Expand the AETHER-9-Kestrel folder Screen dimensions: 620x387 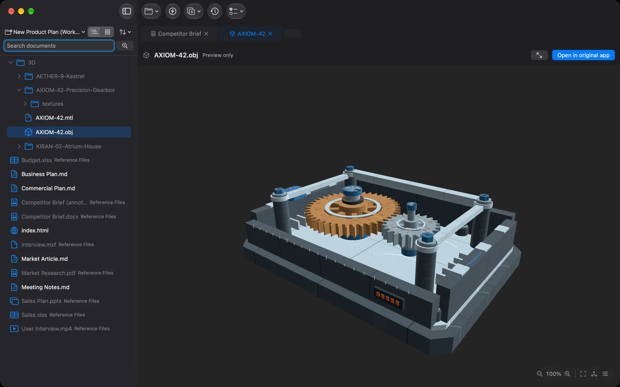pos(19,76)
